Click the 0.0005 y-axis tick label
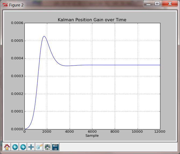 [x=17, y=41]
